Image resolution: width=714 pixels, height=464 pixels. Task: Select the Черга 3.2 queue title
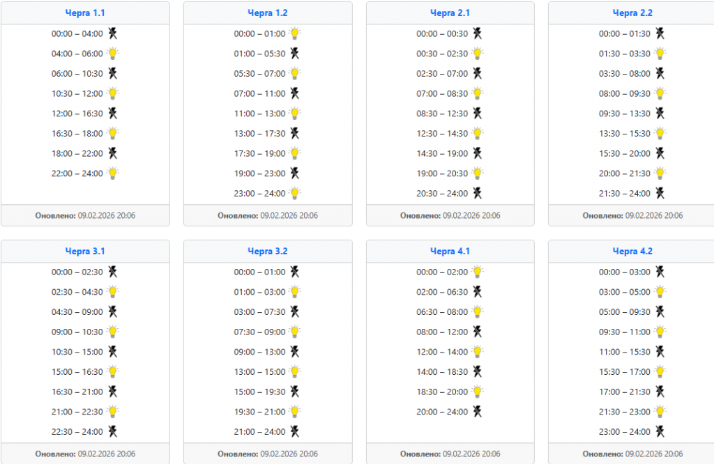click(268, 252)
